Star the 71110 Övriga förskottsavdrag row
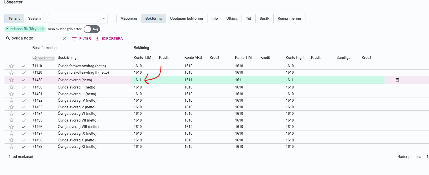Image resolution: width=429 pixels, height=175 pixels. tap(11, 66)
